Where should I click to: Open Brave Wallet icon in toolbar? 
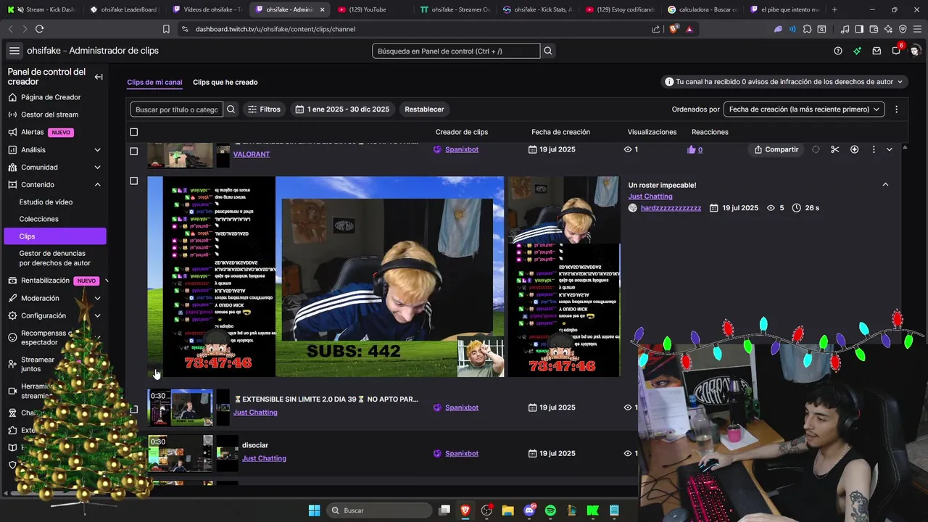tap(874, 29)
